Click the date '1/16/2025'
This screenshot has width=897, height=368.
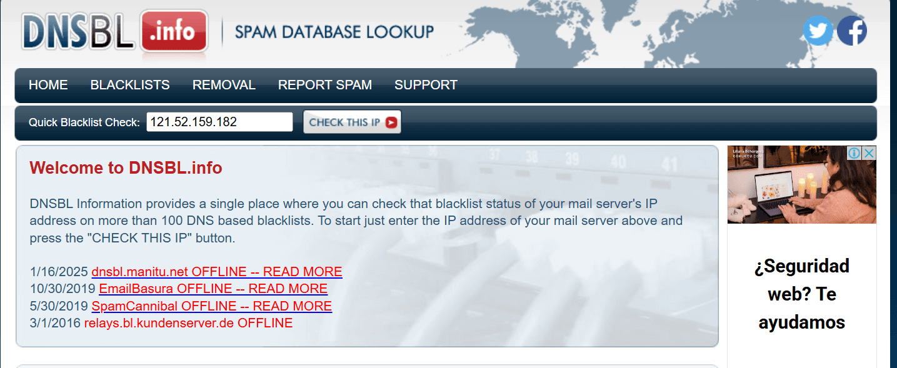[x=59, y=272]
